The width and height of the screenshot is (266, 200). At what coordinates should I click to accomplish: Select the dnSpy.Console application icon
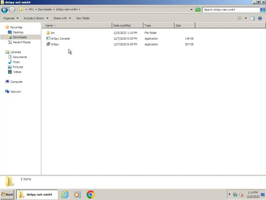(48, 39)
